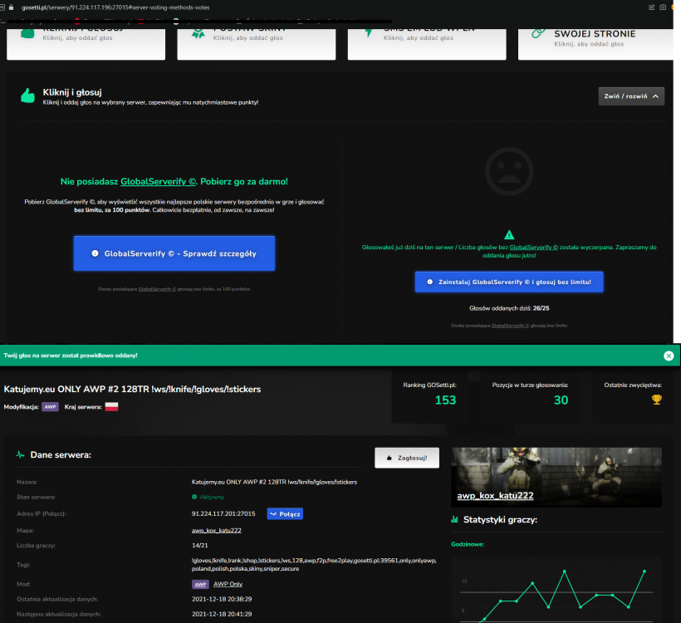Click the bar chart icon next to 'Statystyki graczy'

click(x=455, y=520)
